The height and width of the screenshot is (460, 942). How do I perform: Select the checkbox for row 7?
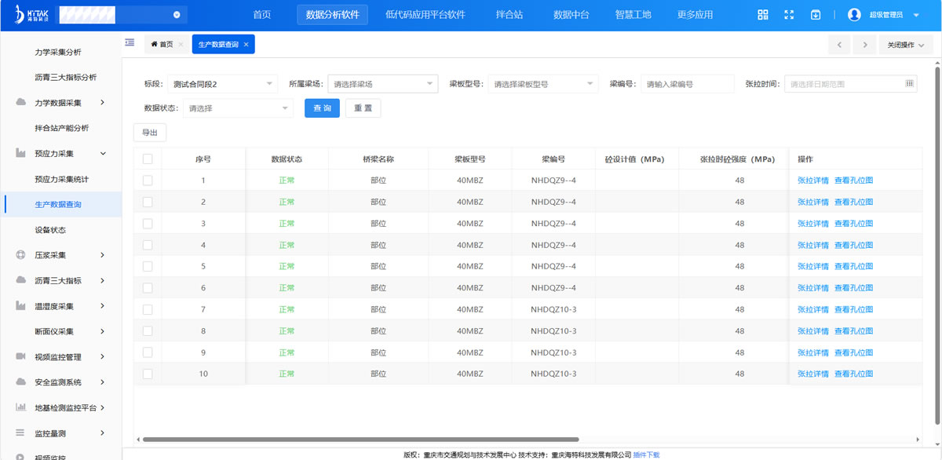coord(148,309)
